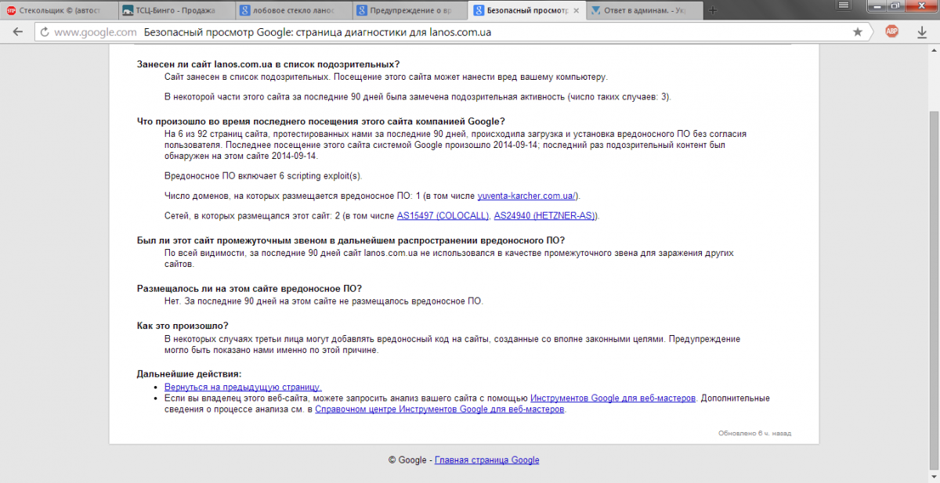The width and height of the screenshot is (940, 483).
Task: Go back using the browser back arrow
Action: click(17, 32)
